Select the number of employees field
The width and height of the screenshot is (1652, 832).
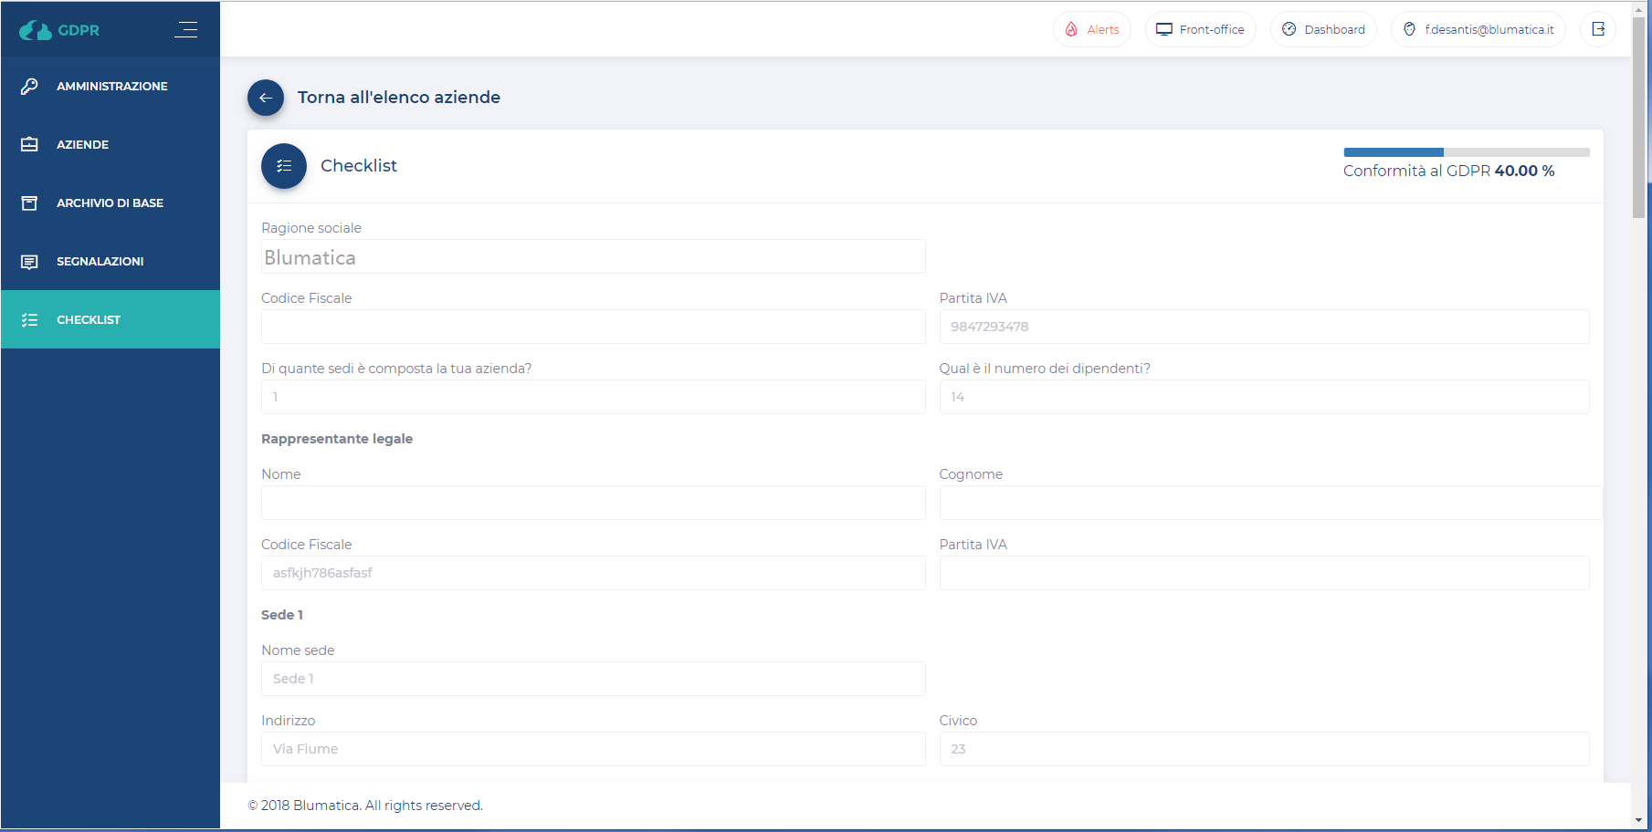[x=1264, y=397]
